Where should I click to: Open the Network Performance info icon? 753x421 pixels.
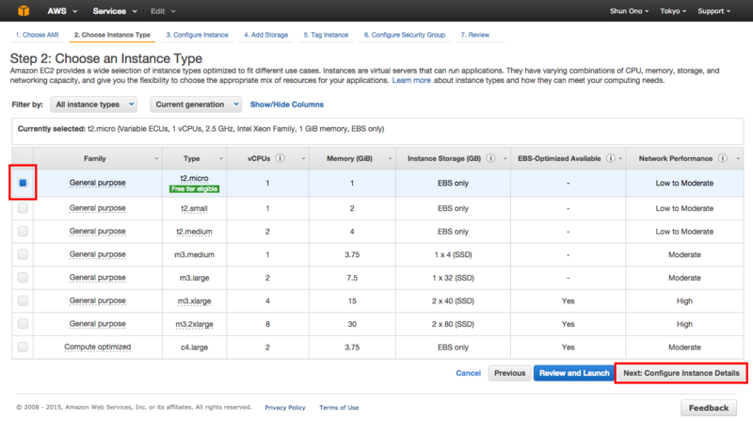(722, 158)
